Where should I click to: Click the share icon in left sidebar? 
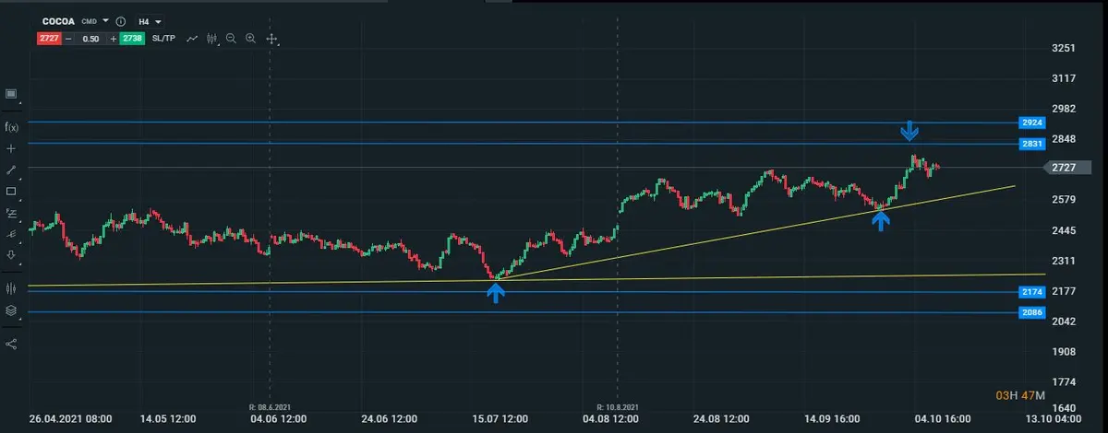tap(11, 344)
